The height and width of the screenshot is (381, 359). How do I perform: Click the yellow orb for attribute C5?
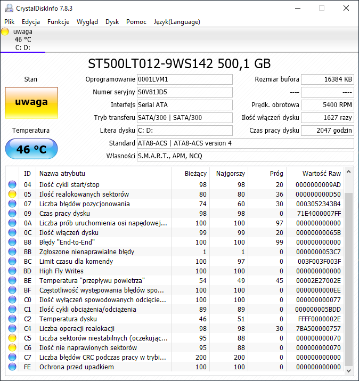(x=12, y=338)
